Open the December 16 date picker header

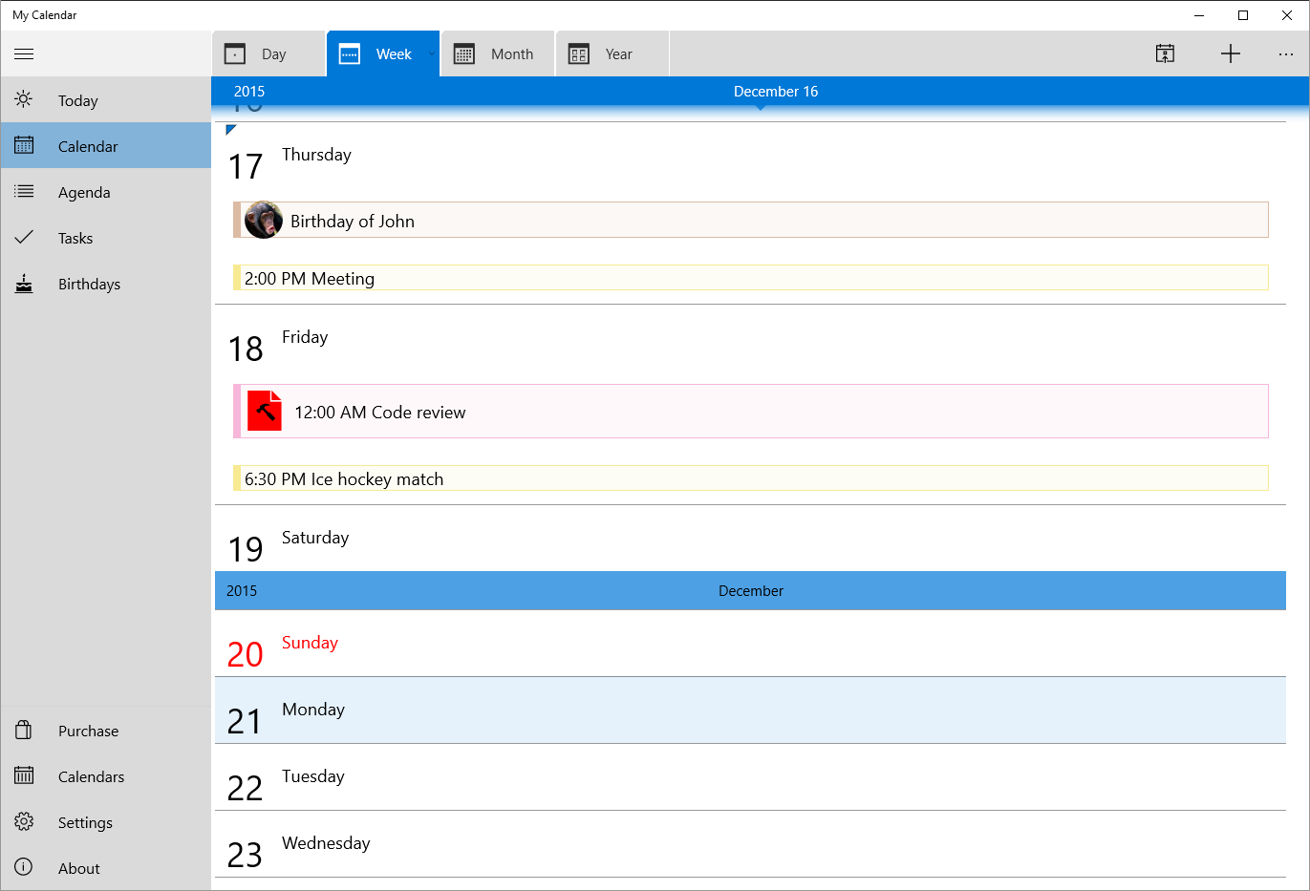click(776, 91)
